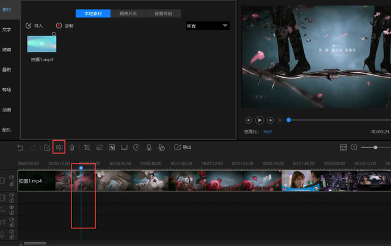Mute the overlay video track

[x=12, y=195]
